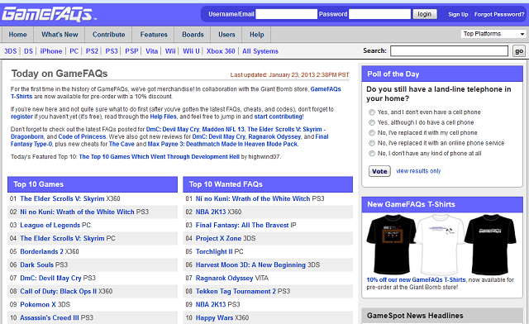Open Happy Wars wanted FAQ
This screenshot has height=324, width=529.
(x=214, y=318)
